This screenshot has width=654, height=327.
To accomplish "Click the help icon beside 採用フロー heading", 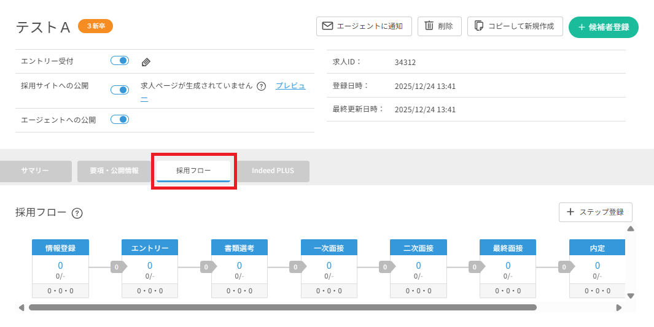I will click(x=77, y=214).
